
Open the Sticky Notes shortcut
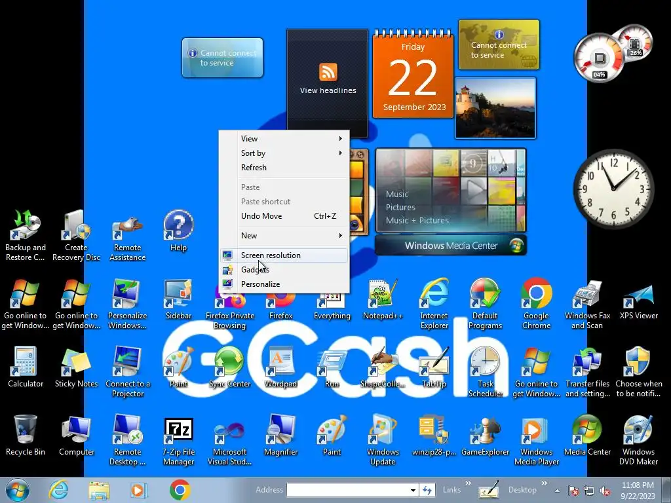[76, 367]
